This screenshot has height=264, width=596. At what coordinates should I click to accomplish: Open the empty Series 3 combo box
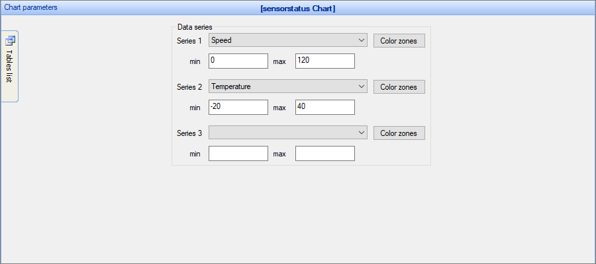(x=288, y=133)
